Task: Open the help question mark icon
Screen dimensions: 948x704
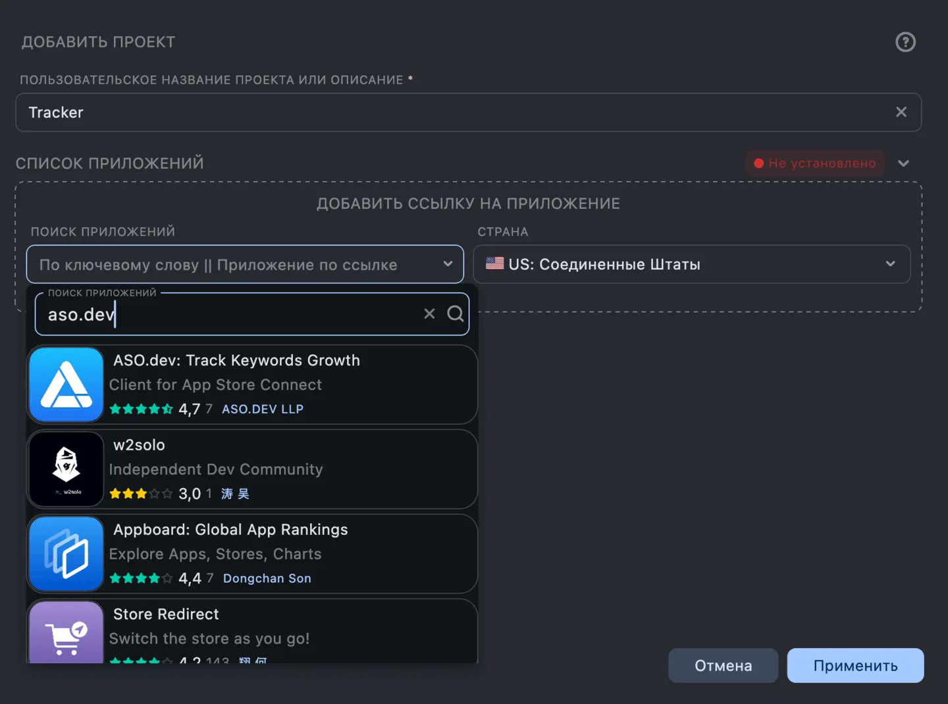Action: pos(905,41)
